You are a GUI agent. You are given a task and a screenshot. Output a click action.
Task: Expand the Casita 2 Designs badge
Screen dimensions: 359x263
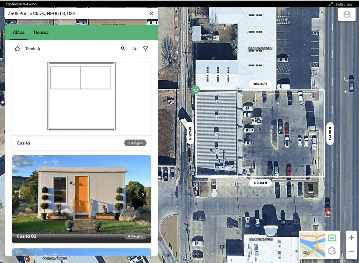click(135, 143)
